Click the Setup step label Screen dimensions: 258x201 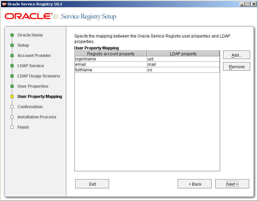23,45
